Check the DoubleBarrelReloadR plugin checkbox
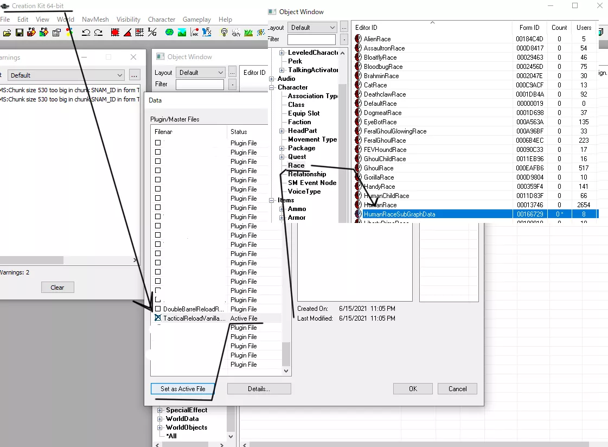Image resolution: width=608 pixels, height=447 pixels. pos(158,309)
